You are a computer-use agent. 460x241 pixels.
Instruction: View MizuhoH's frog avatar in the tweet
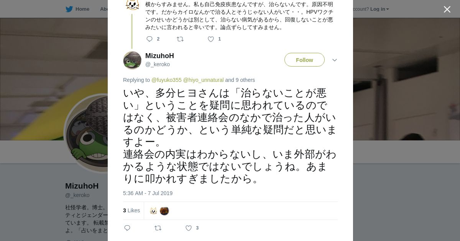click(132, 60)
